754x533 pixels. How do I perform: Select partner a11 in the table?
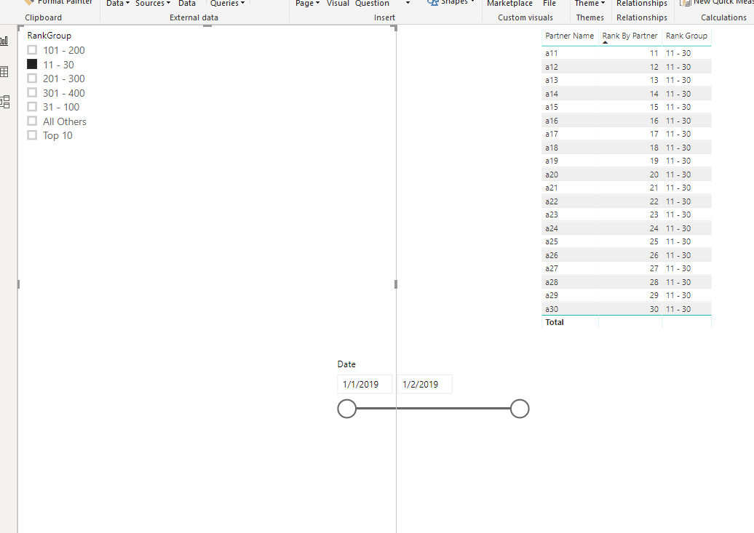552,53
